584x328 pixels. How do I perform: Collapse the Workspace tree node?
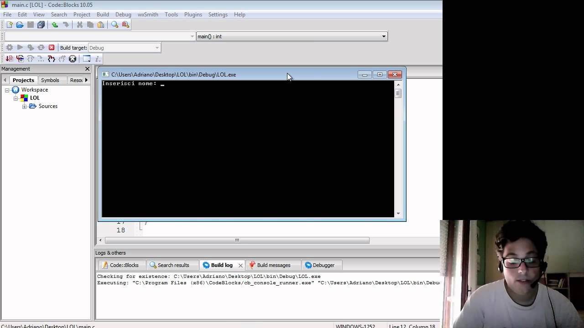8,90
